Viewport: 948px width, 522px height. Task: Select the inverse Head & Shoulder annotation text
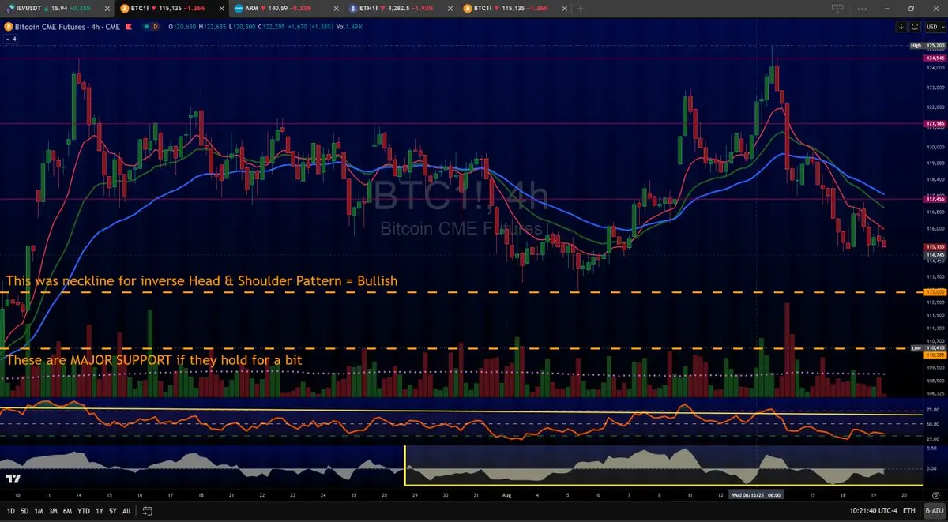(x=201, y=280)
